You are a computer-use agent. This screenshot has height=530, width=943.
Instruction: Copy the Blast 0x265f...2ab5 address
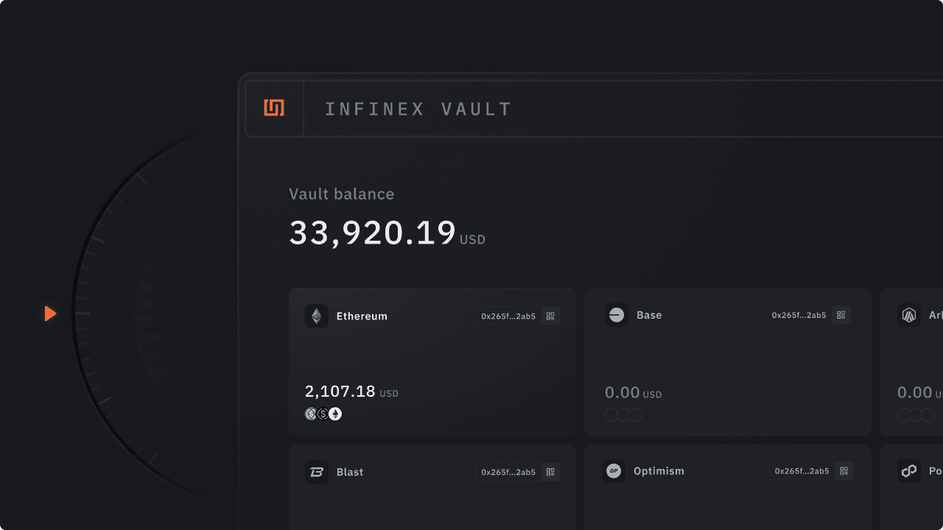[508, 472]
